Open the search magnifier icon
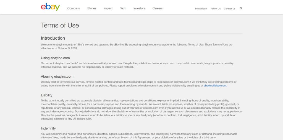283x140 pixels. [x=241, y=8]
